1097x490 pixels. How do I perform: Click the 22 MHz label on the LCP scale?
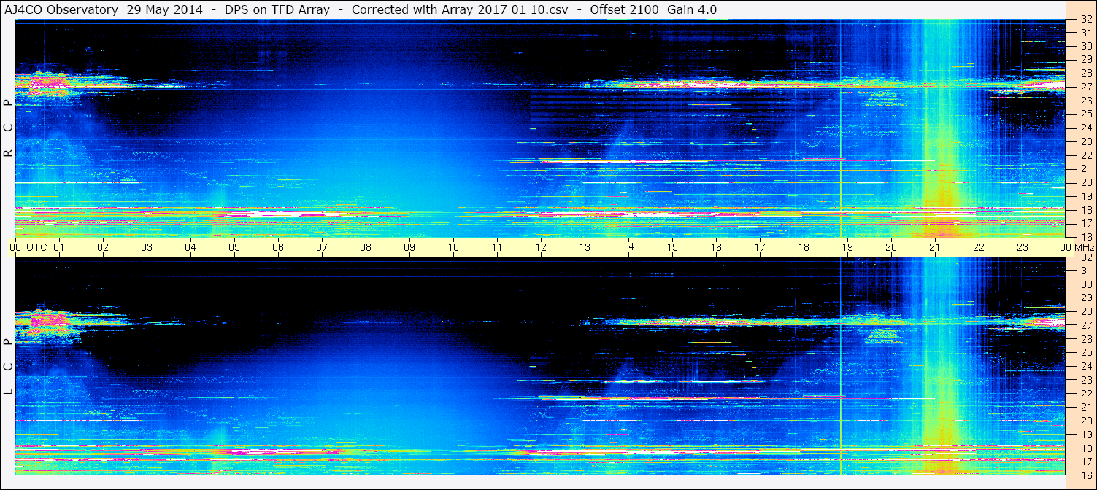1085,394
